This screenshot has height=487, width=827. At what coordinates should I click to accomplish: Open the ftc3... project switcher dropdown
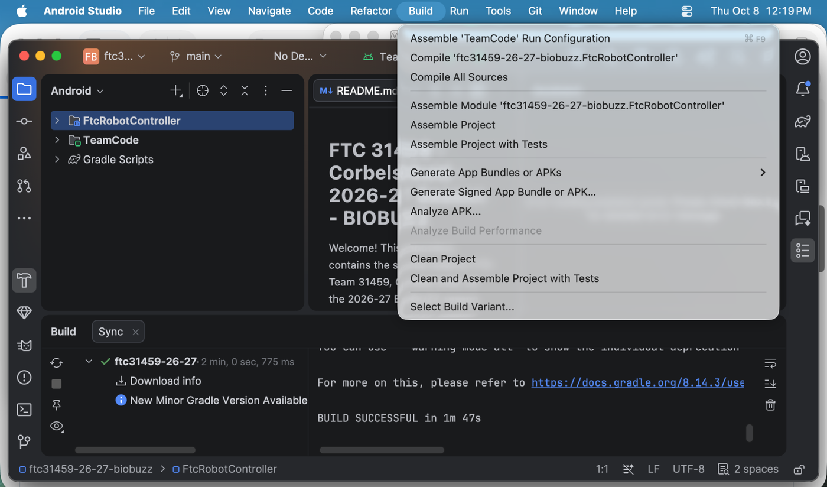115,56
